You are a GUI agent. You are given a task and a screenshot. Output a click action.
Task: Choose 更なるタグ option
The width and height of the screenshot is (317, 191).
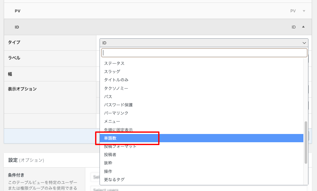[114, 180]
